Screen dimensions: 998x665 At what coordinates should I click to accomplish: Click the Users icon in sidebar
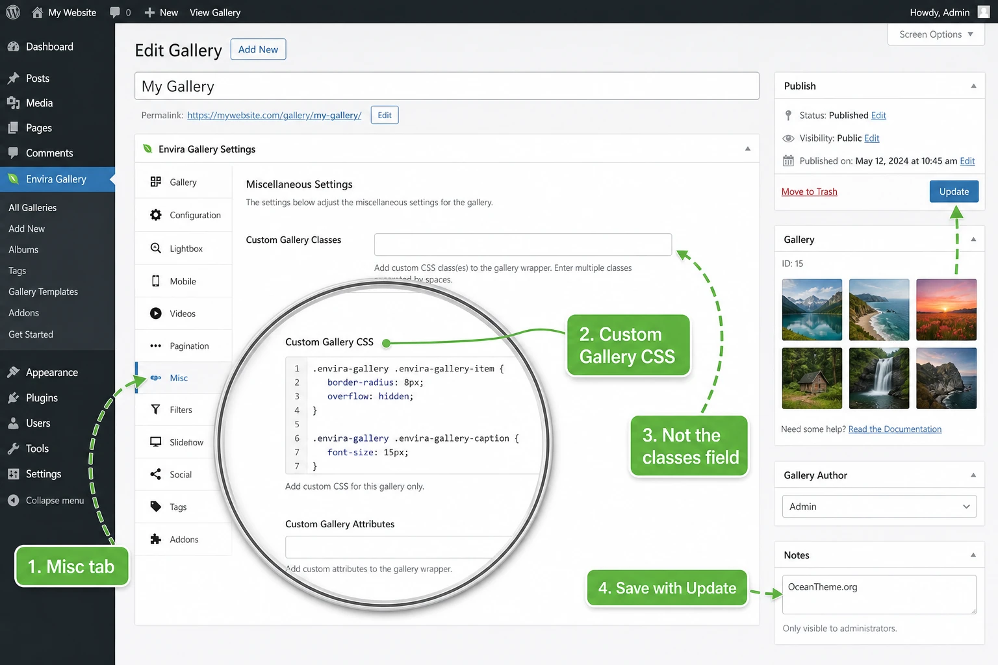tap(13, 423)
